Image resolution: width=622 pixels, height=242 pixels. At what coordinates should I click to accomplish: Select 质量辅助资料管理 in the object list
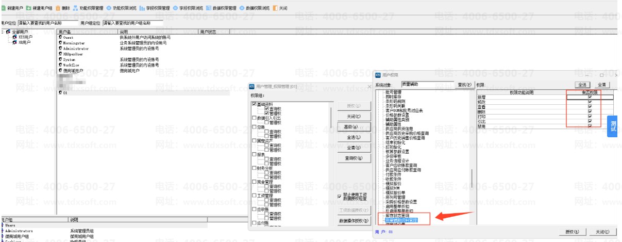click(401, 220)
